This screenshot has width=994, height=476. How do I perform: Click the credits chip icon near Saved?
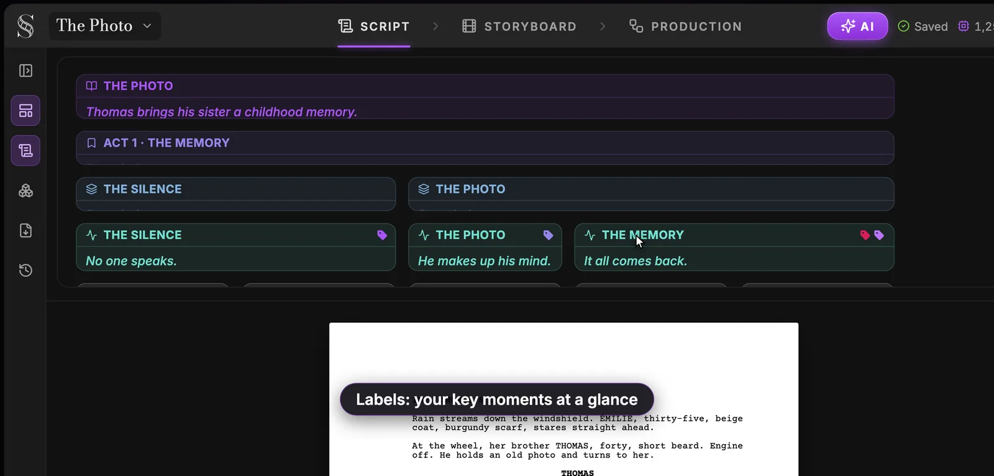tap(964, 26)
